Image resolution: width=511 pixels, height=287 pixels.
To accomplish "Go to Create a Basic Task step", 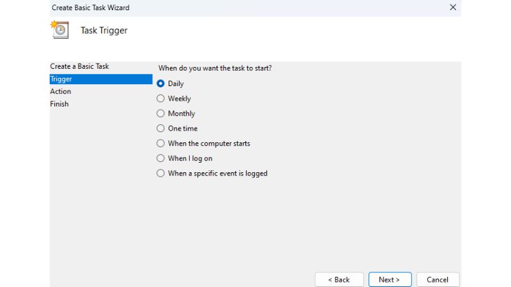I will tap(79, 66).
